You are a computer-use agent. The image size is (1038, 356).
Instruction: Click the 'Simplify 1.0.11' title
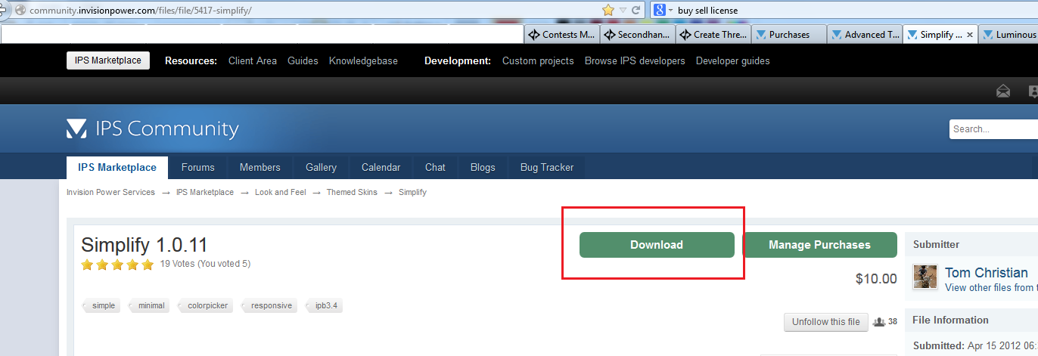(x=145, y=245)
